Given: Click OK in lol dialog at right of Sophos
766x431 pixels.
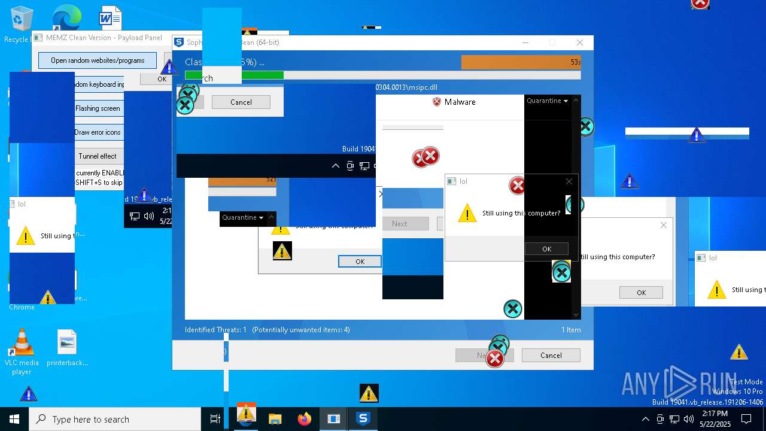Looking at the screenshot, I should pyautogui.click(x=641, y=293).
